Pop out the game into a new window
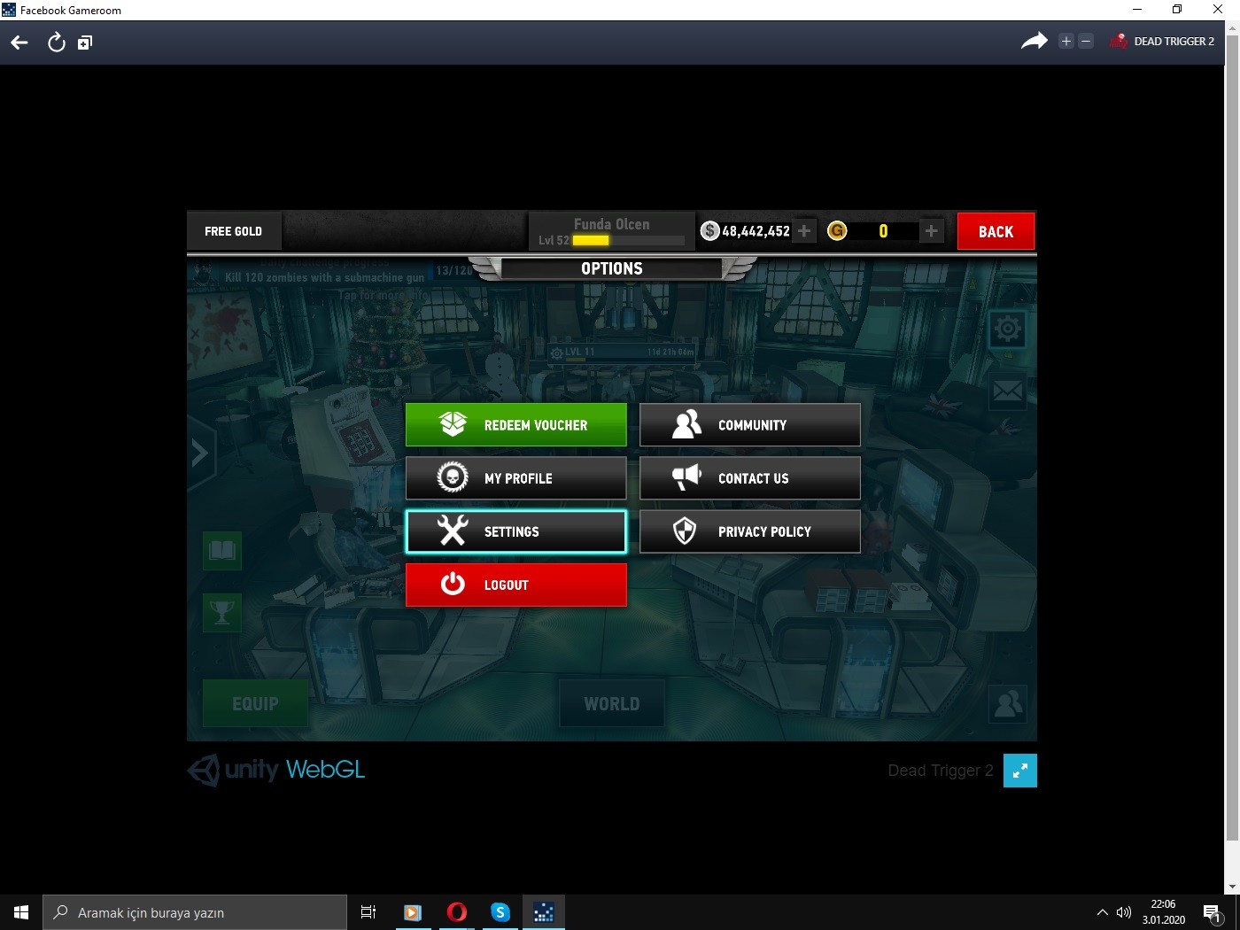This screenshot has width=1240, height=930. click(x=85, y=43)
